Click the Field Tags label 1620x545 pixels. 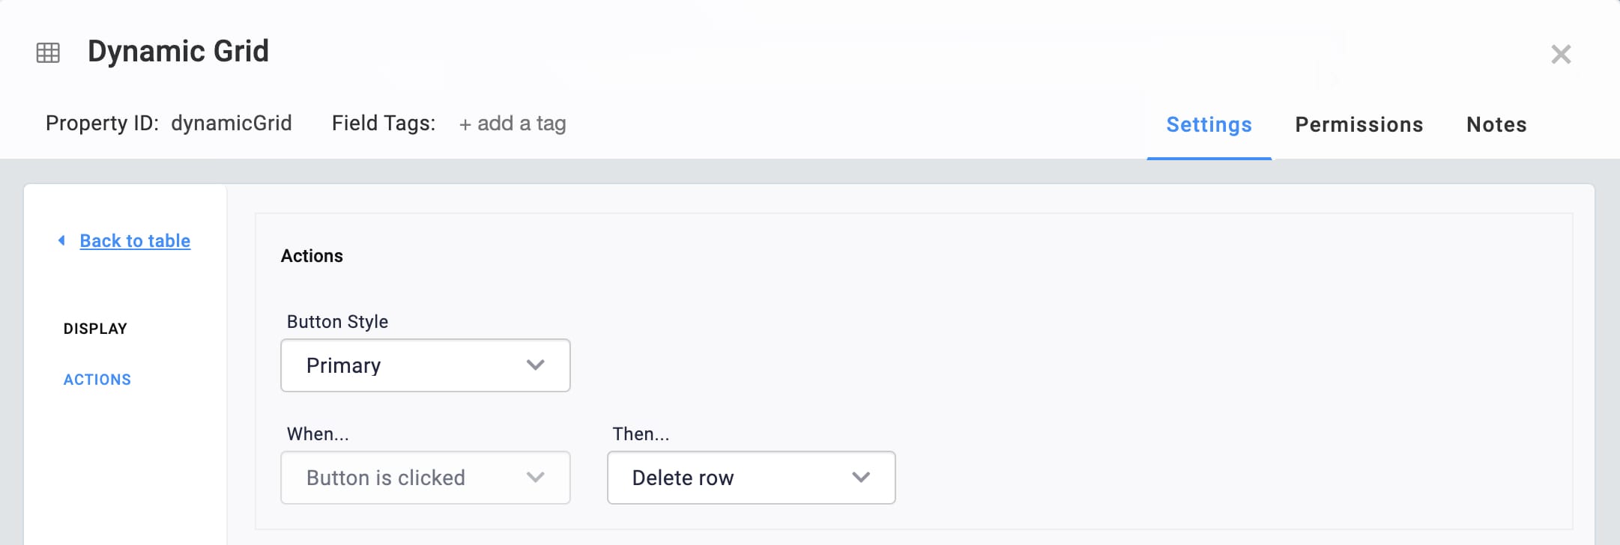click(384, 124)
